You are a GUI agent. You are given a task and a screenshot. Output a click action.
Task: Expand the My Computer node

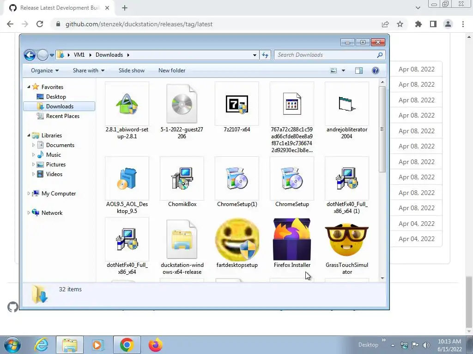pos(29,194)
